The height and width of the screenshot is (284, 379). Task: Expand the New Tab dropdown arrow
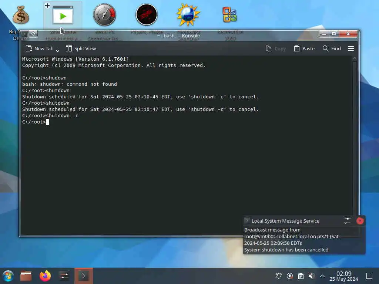58,50
